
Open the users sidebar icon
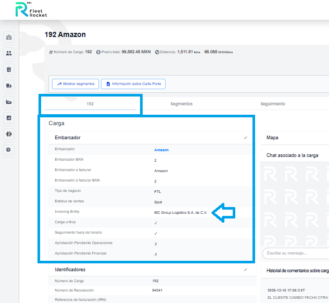pos(9,53)
